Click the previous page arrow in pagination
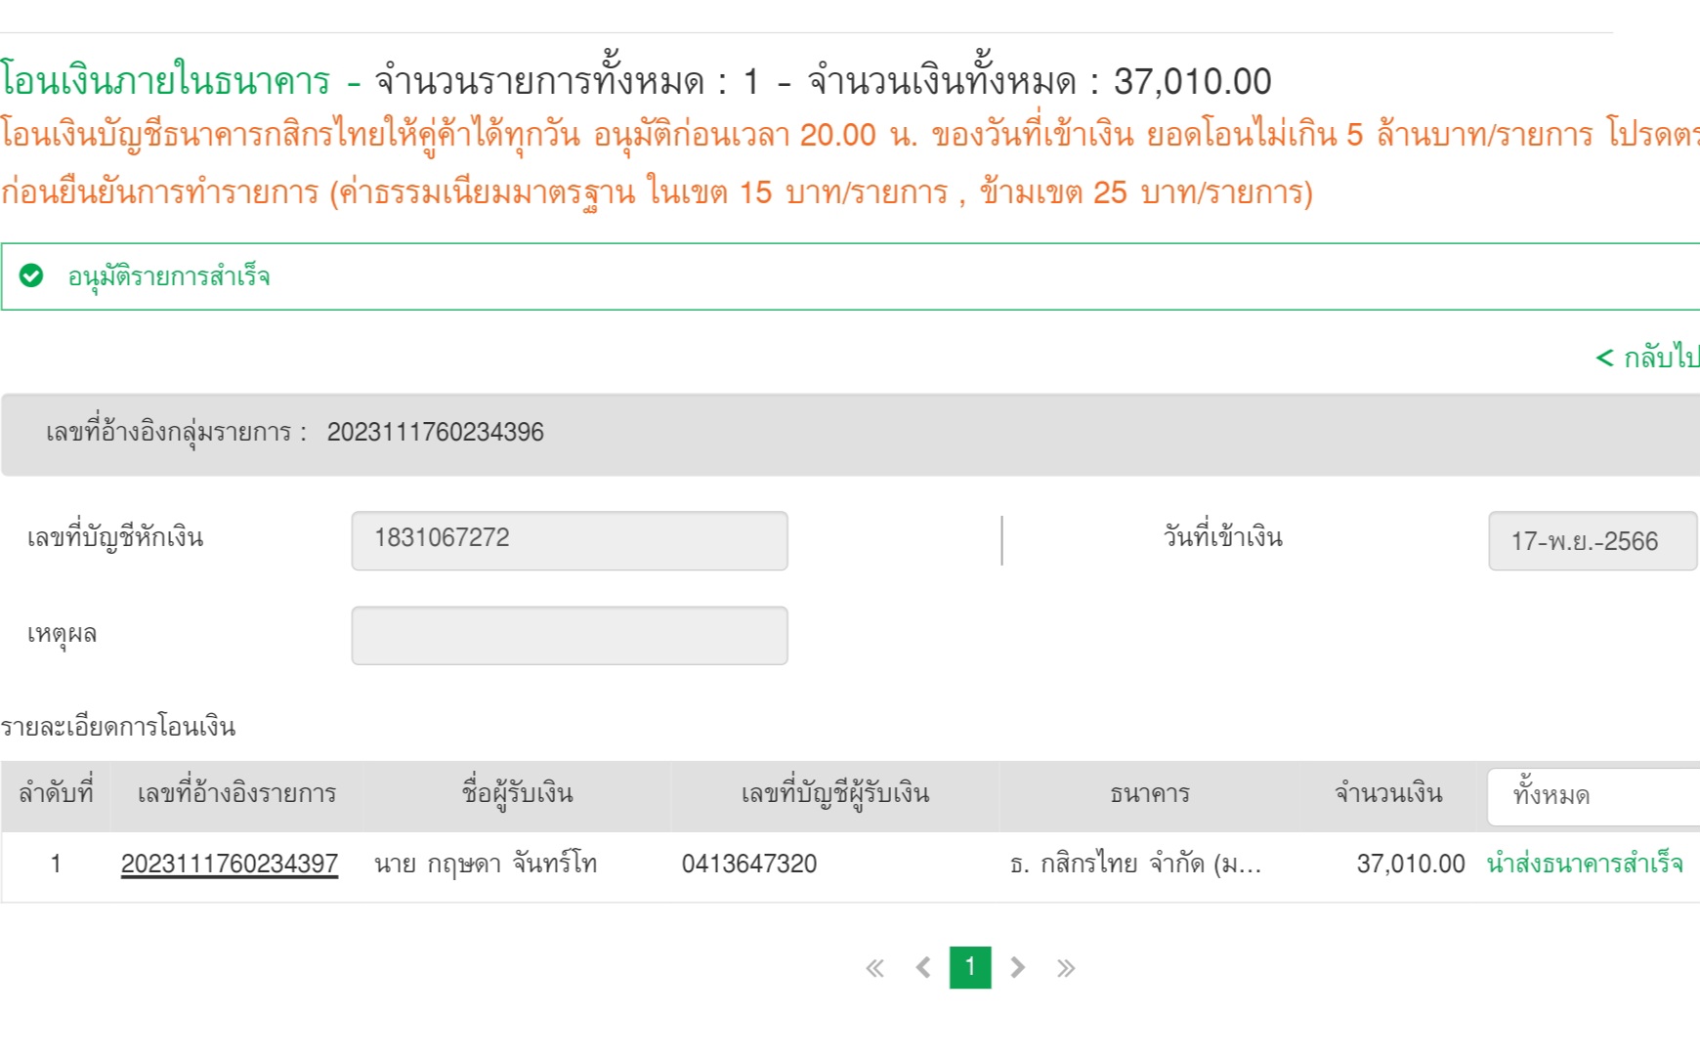 [923, 968]
